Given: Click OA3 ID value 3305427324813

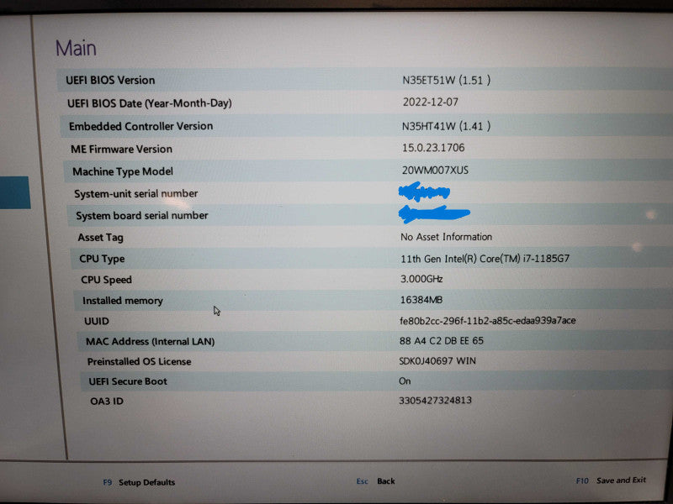Looking at the screenshot, I should click(435, 401).
